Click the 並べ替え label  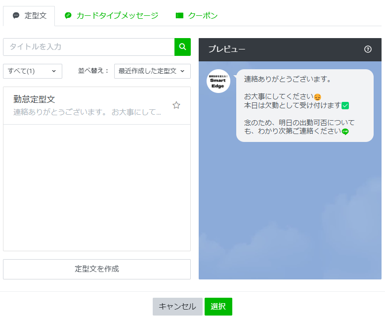pos(93,71)
